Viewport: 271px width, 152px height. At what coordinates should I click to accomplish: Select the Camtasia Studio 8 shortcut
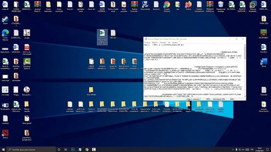tap(27, 64)
